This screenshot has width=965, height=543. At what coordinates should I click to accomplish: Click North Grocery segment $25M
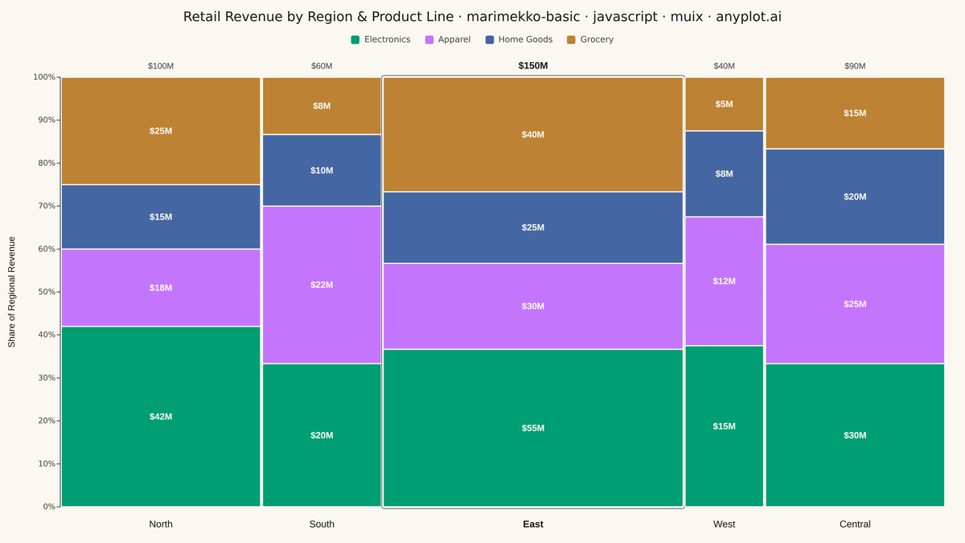[x=161, y=131]
